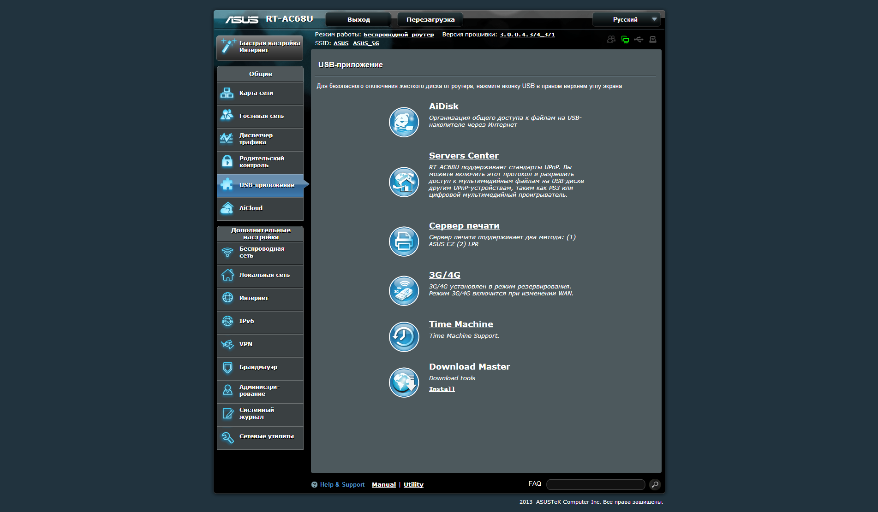The width and height of the screenshot is (878, 512).
Task: Click the AiCloud cloud icon
Action: pyautogui.click(x=227, y=208)
